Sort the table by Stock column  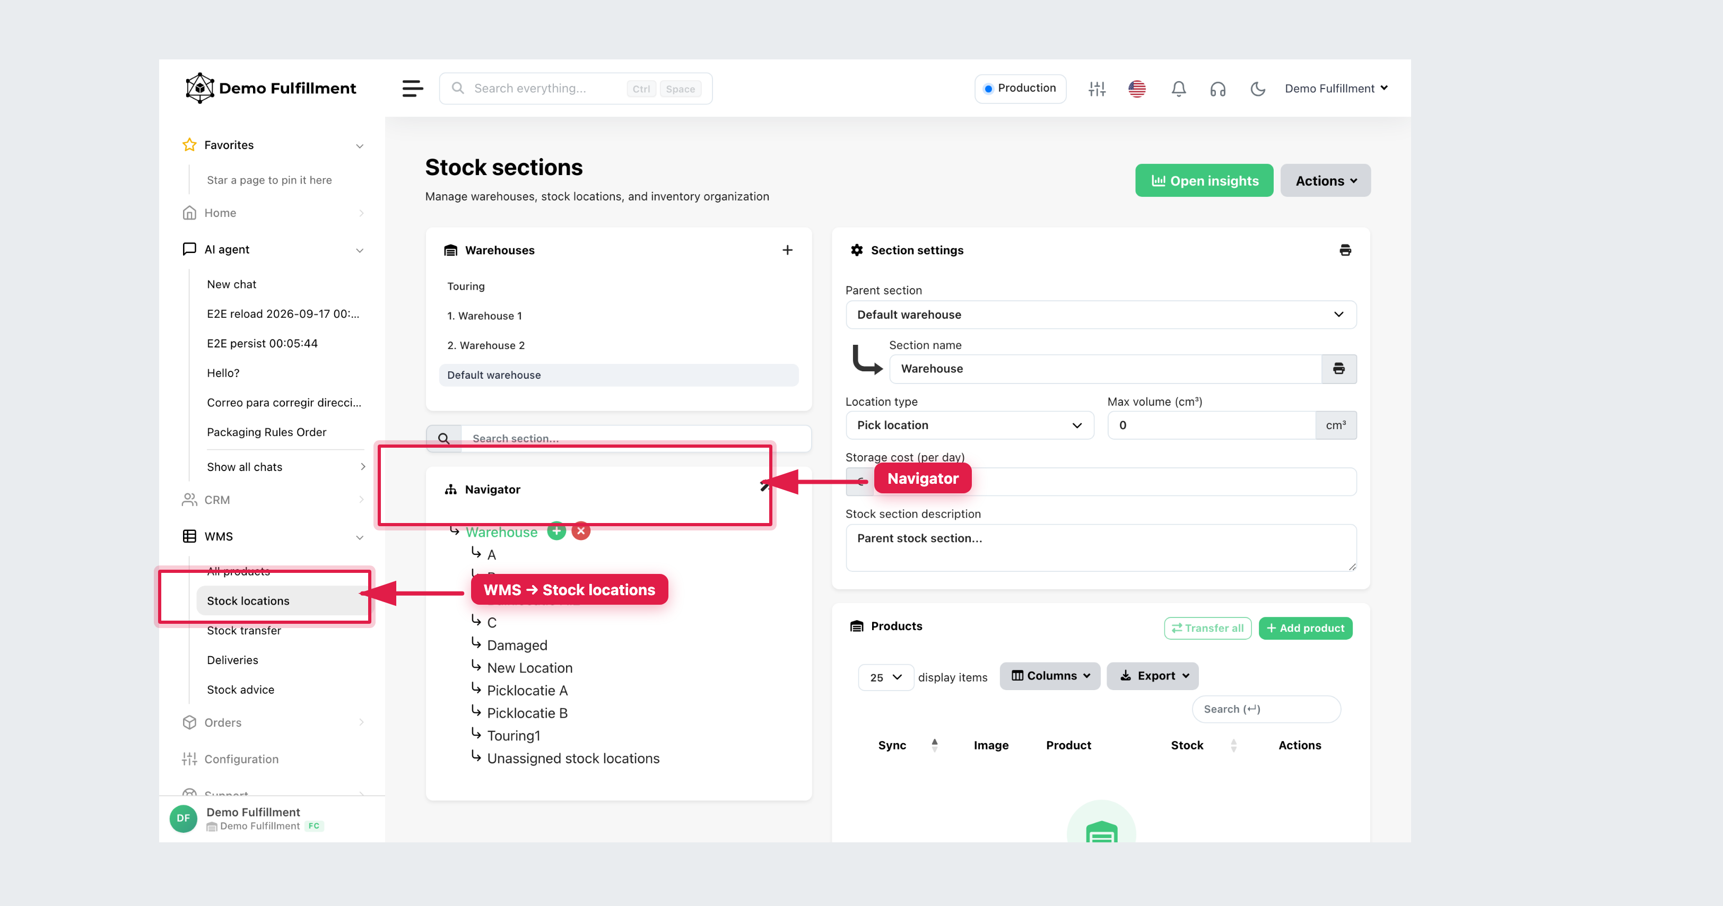1233,745
